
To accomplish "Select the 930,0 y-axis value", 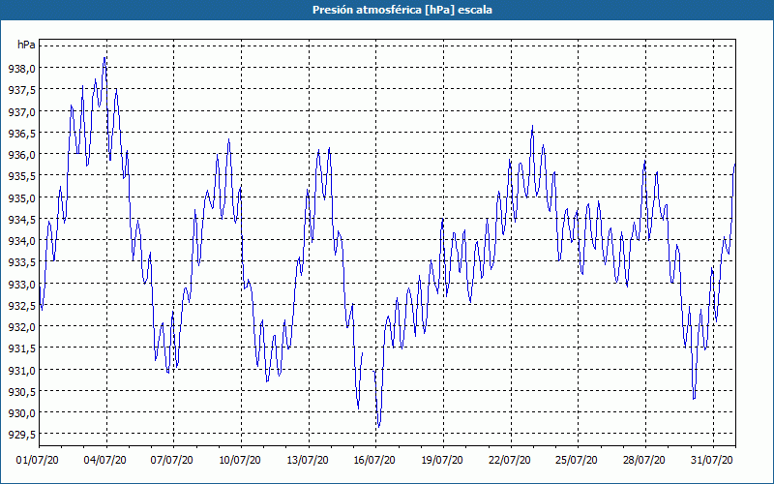I will pyautogui.click(x=21, y=413).
